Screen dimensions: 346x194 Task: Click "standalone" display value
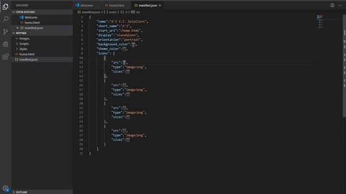coord(127,35)
